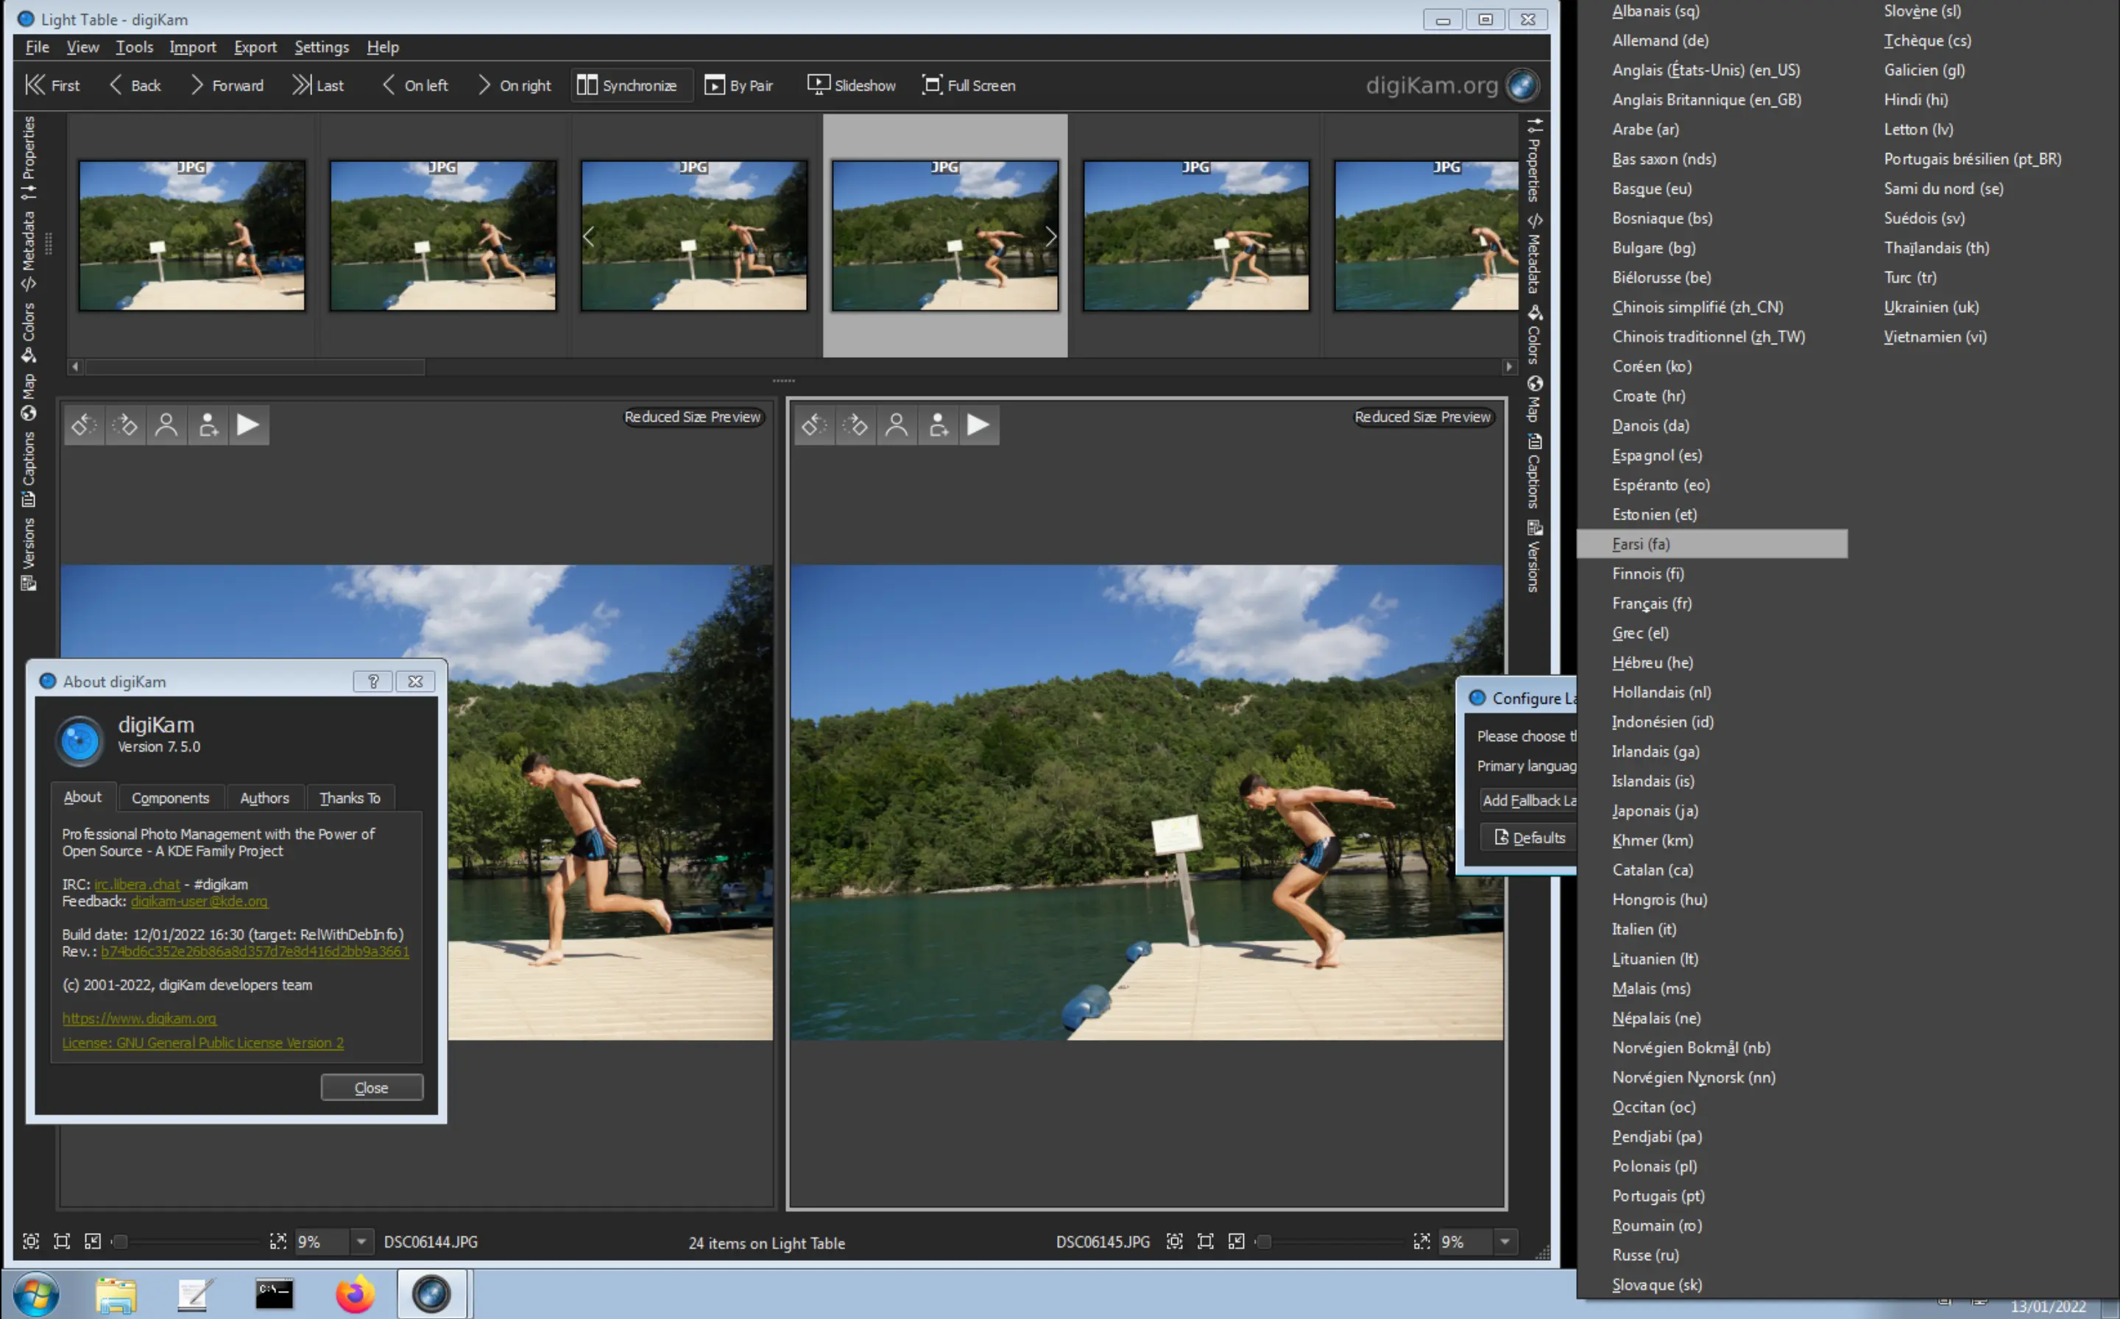Start a Slideshow from the toolbar
The image size is (2120, 1319).
(x=852, y=85)
